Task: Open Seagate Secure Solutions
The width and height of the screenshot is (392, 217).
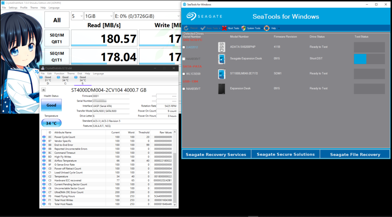Action: click(286, 155)
